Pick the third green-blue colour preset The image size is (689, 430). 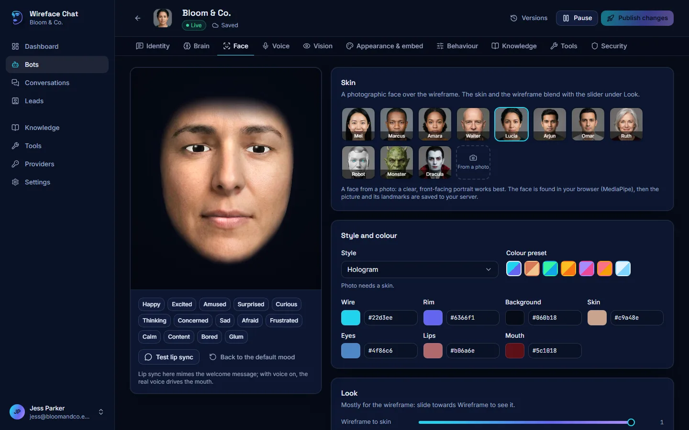pyautogui.click(x=550, y=269)
